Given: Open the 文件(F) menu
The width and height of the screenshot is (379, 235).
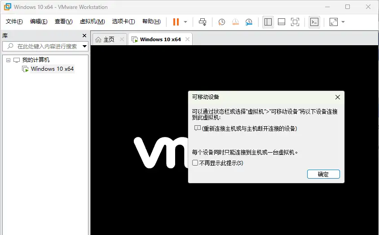Looking at the screenshot, I should click(14, 21).
